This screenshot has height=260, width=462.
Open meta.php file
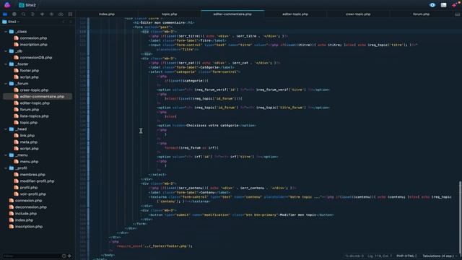[x=26, y=142]
